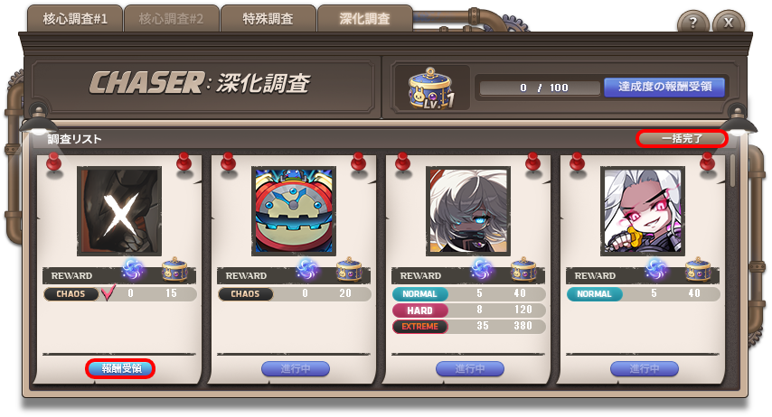This screenshot has height=417, width=772.
Task: Click the vertical scrollbar beside the list
Action: (x=732, y=171)
